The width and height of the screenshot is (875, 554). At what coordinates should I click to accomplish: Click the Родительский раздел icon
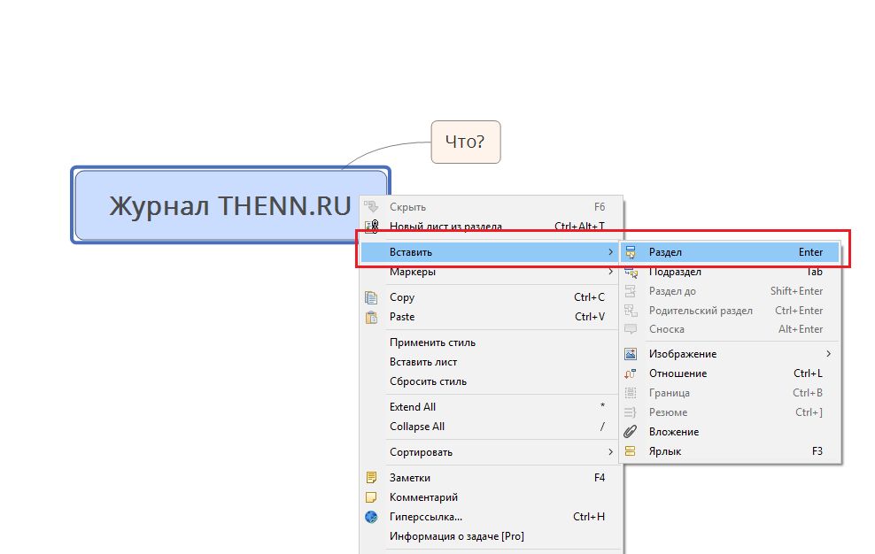[631, 311]
